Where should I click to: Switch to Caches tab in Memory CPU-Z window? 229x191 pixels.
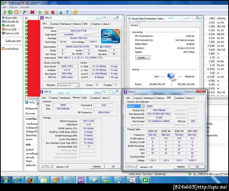click(x=55, y=98)
